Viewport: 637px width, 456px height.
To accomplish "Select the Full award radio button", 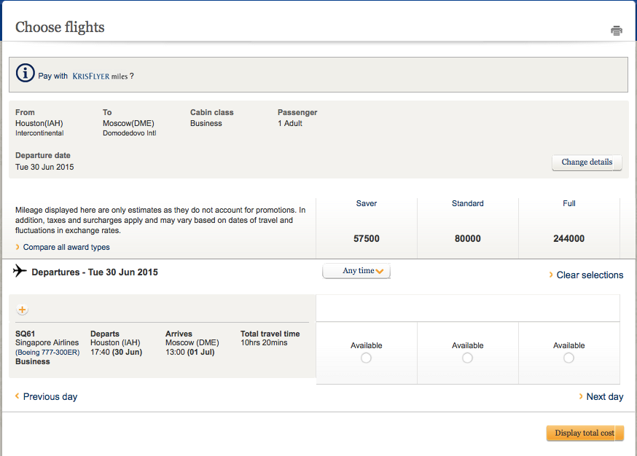I will click(568, 358).
